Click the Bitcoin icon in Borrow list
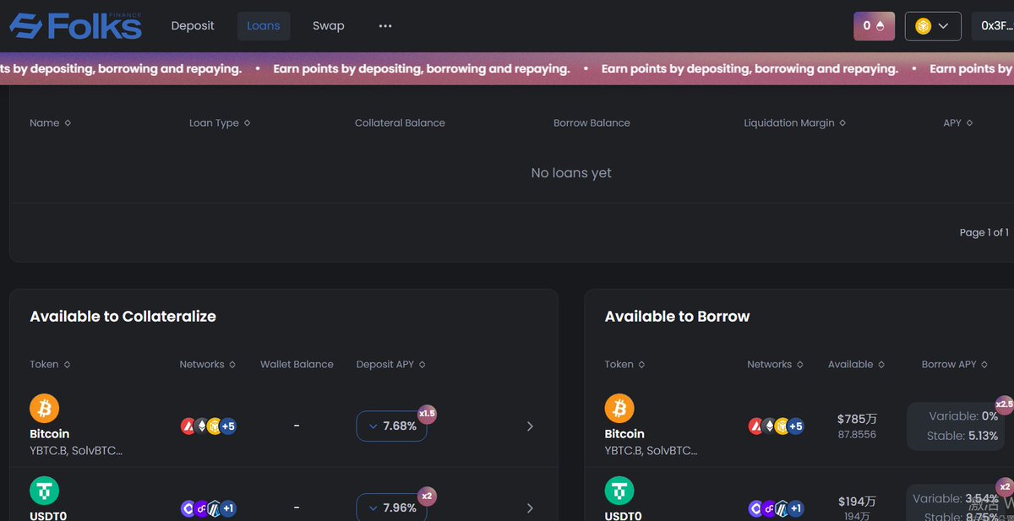This screenshot has width=1014, height=521. click(x=619, y=409)
